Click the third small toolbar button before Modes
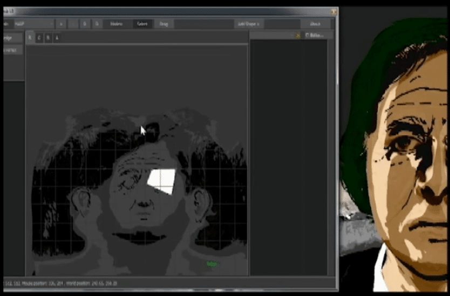450x296 pixels. [85, 24]
